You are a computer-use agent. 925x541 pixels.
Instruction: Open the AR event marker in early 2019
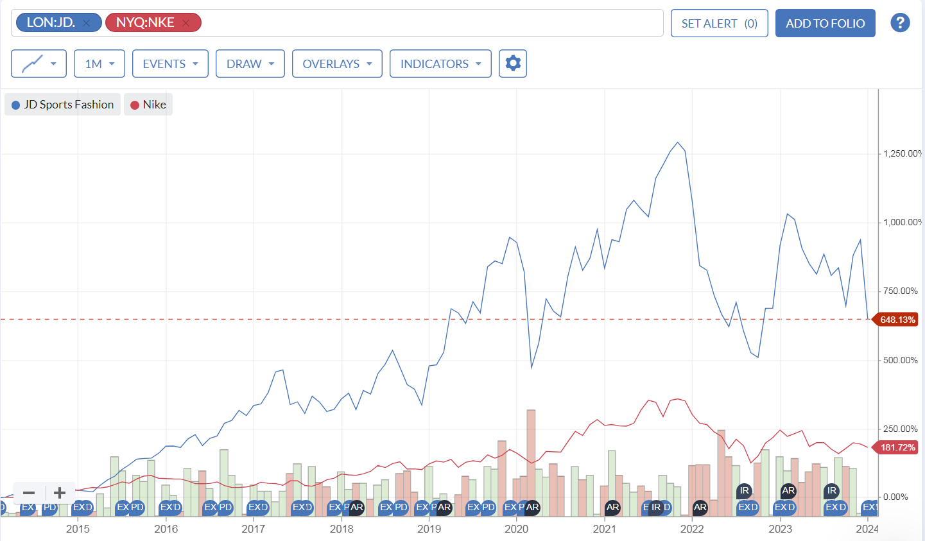click(444, 507)
